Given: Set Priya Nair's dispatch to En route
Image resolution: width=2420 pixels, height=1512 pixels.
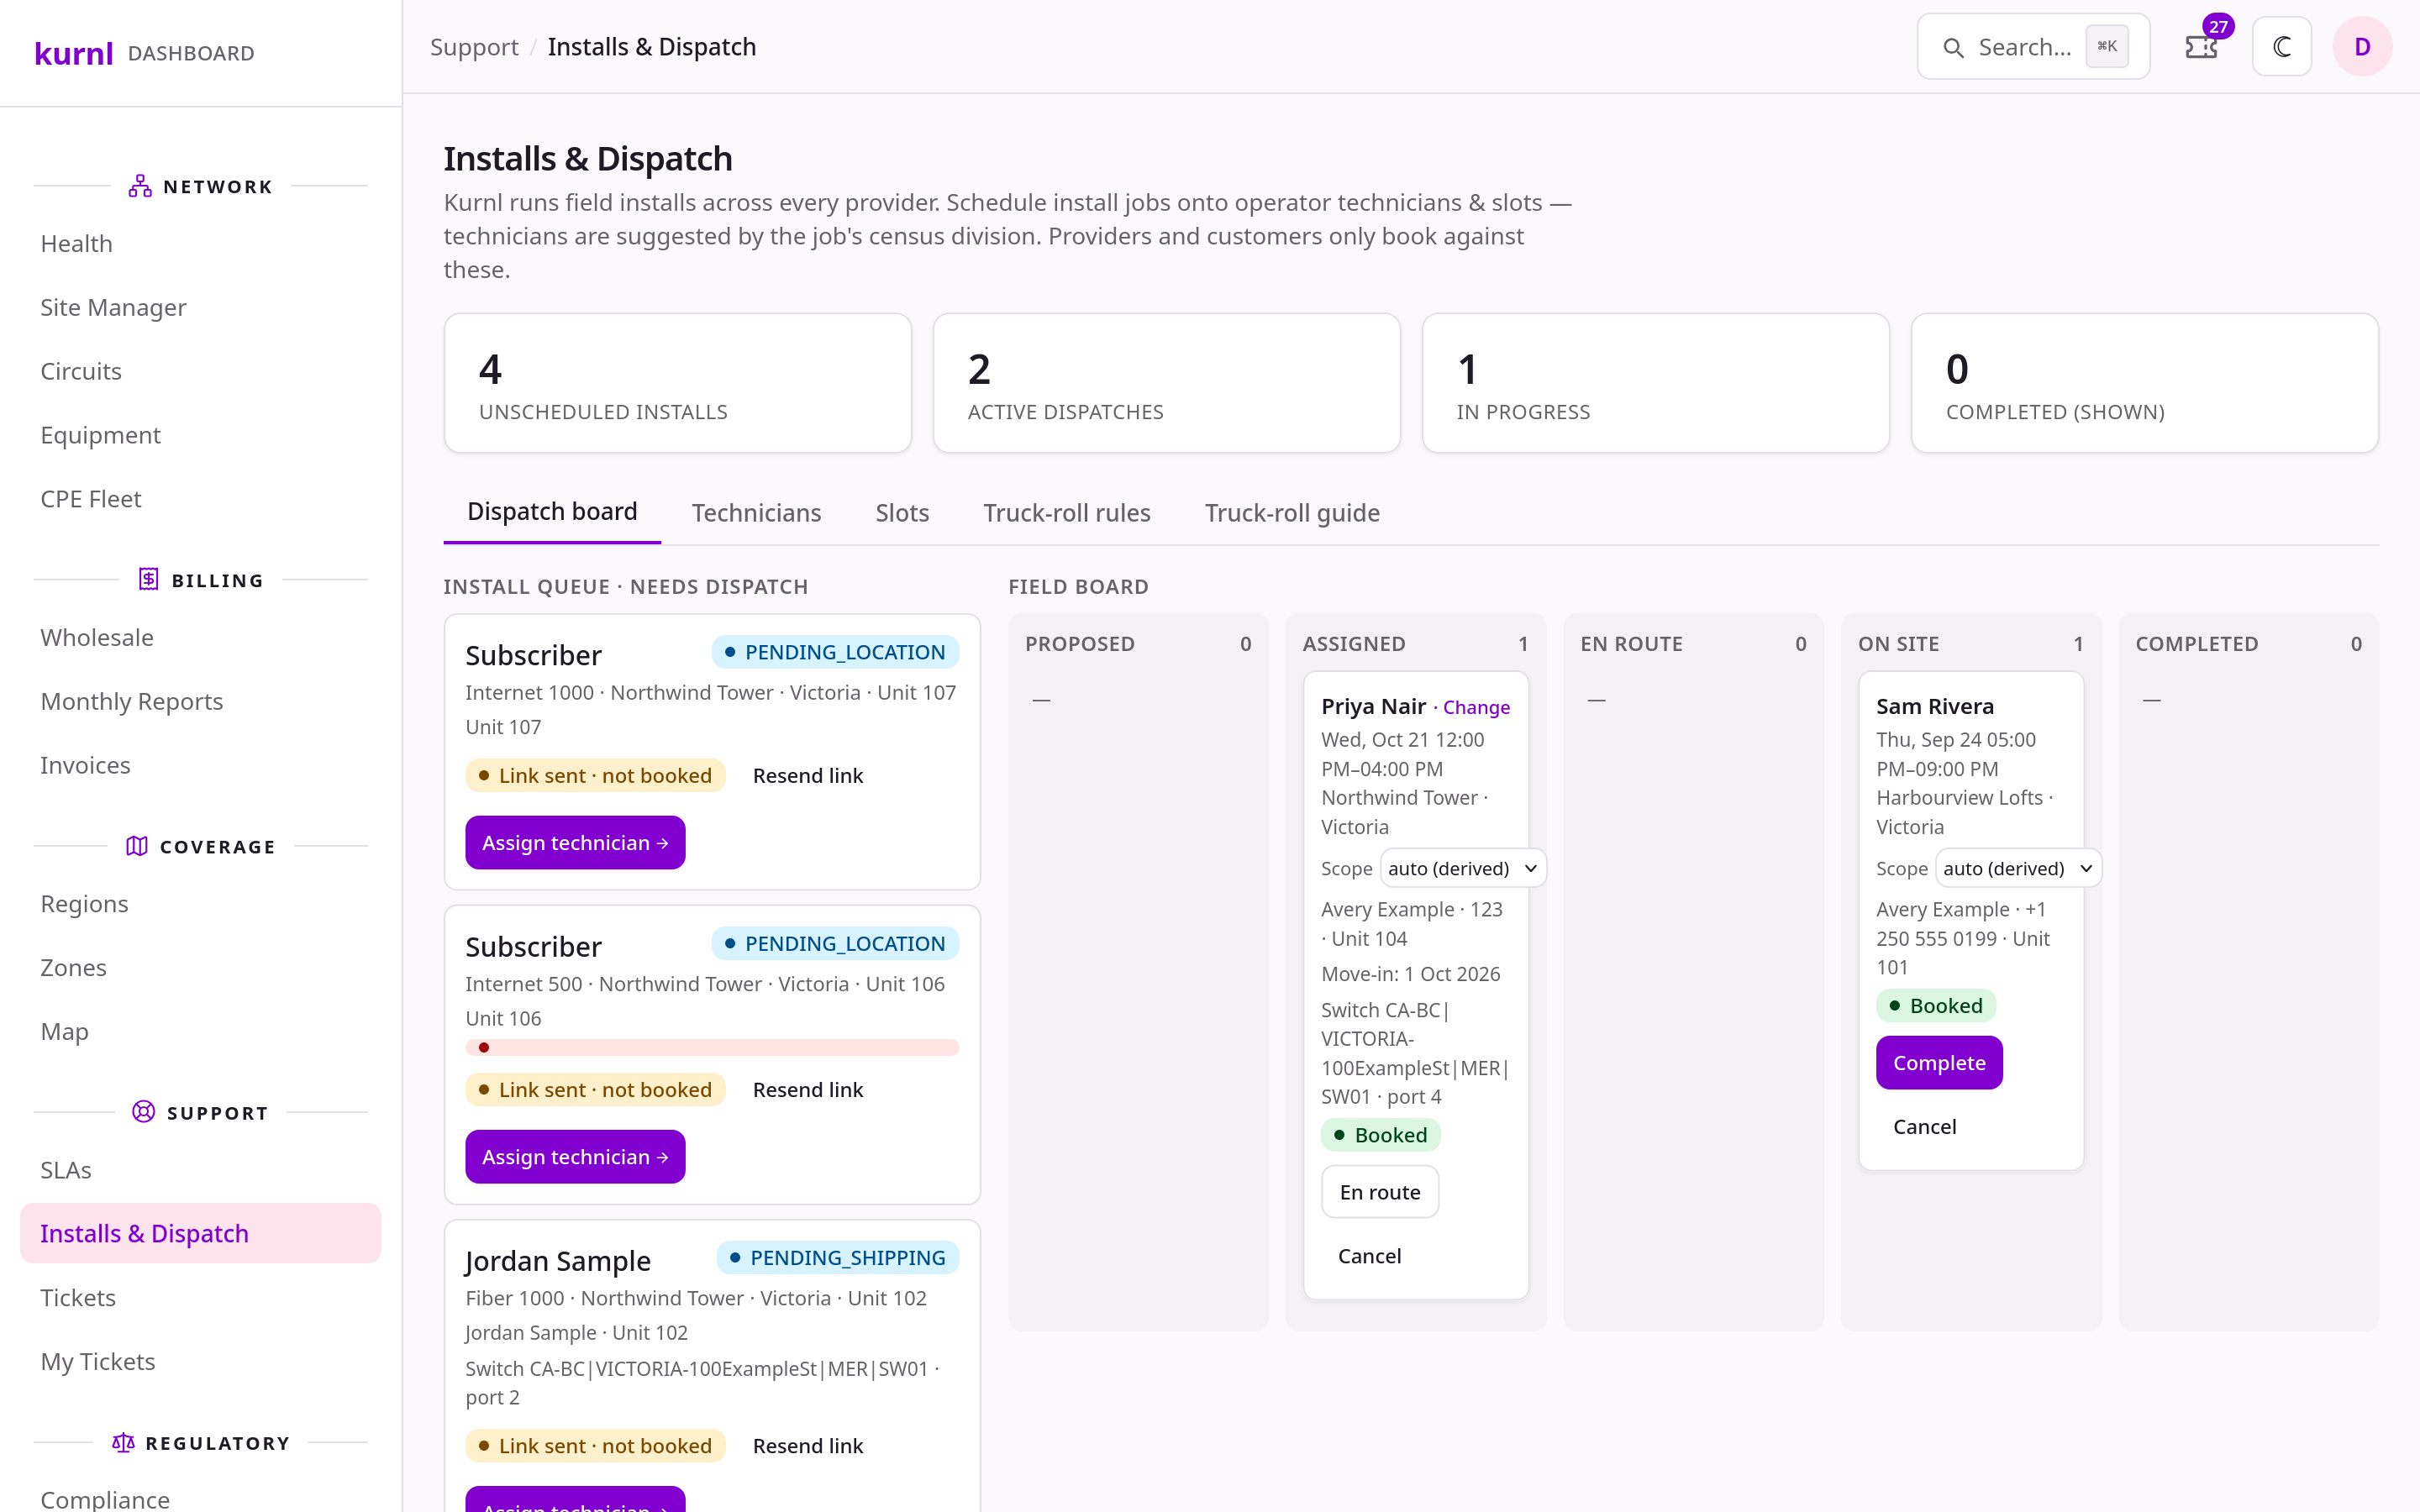Looking at the screenshot, I should pos(1379,1191).
